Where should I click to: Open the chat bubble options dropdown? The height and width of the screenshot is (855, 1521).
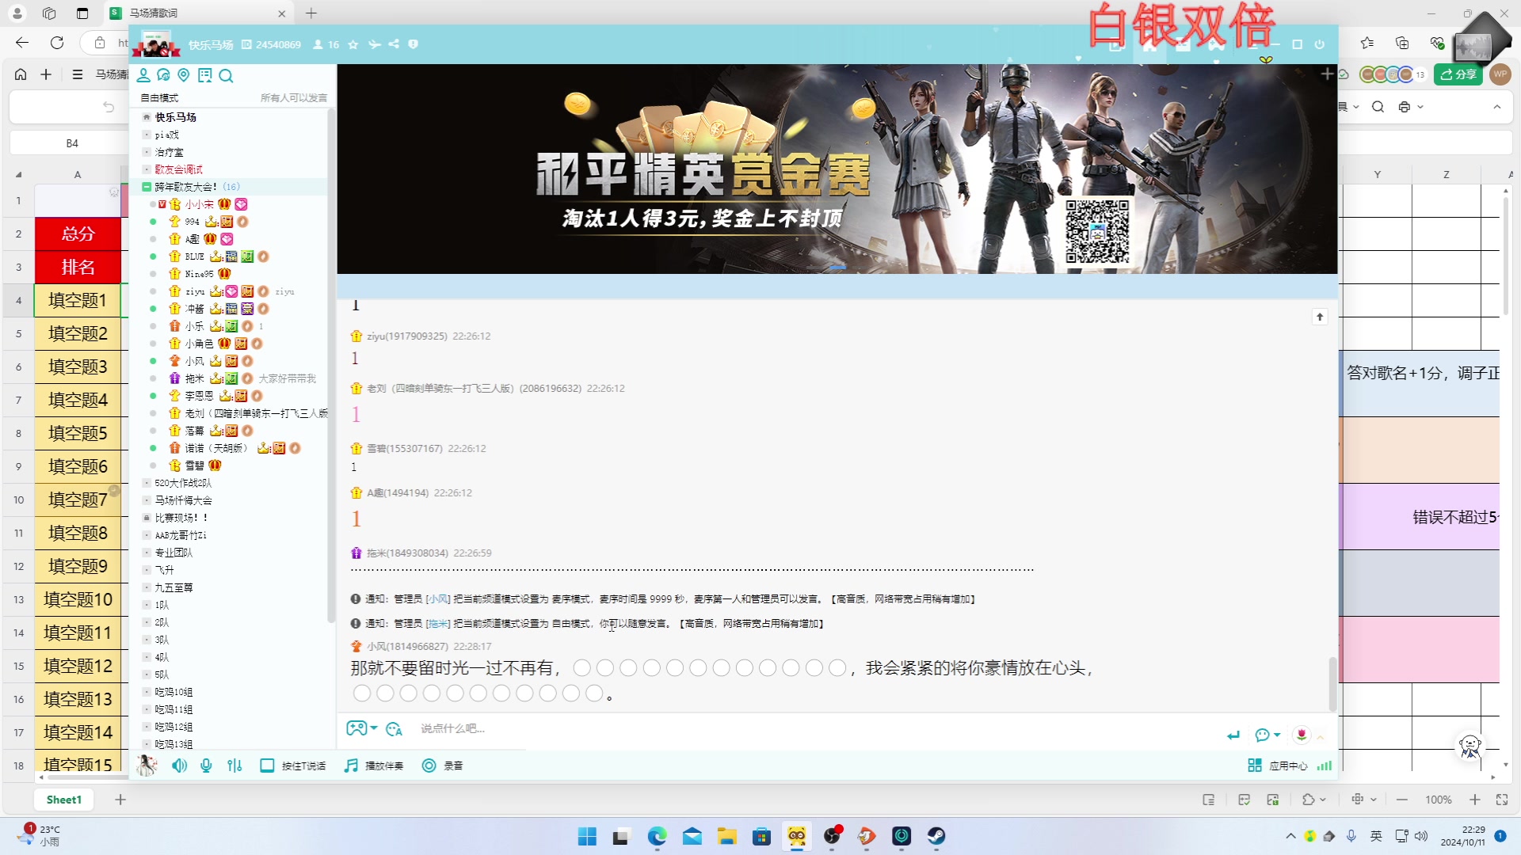pos(1267,735)
